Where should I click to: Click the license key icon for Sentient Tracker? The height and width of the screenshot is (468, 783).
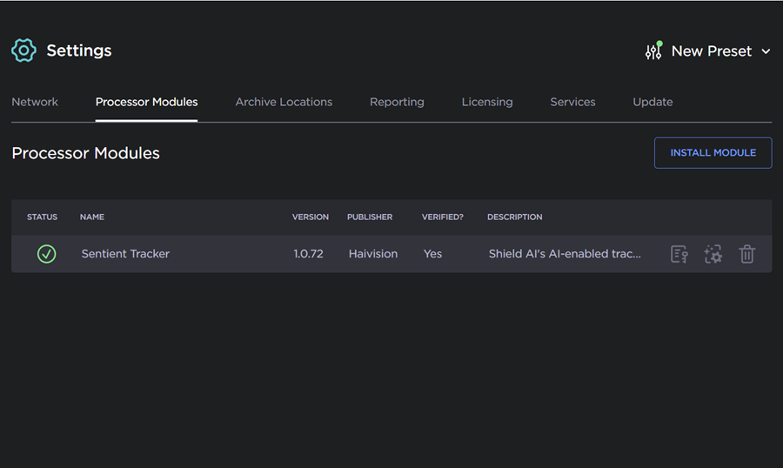click(679, 254)
